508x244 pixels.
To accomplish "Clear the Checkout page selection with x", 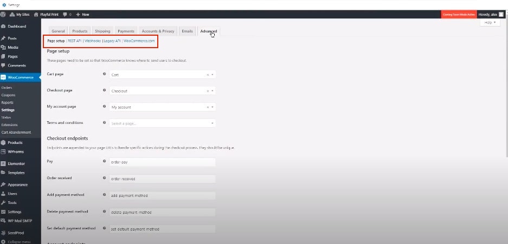I will 208,91.
